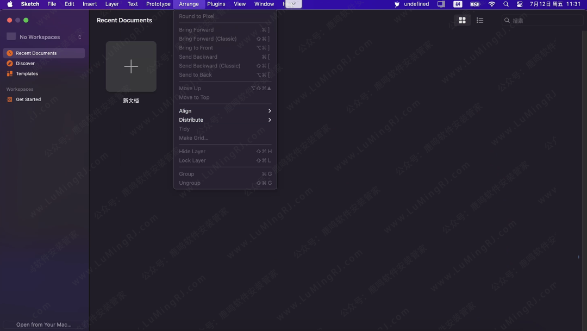This screenshot has height=331, width=587.
Task: Click the Discover compass icon in sidebar
Action: pyautogui.click(x=10, y=64)
